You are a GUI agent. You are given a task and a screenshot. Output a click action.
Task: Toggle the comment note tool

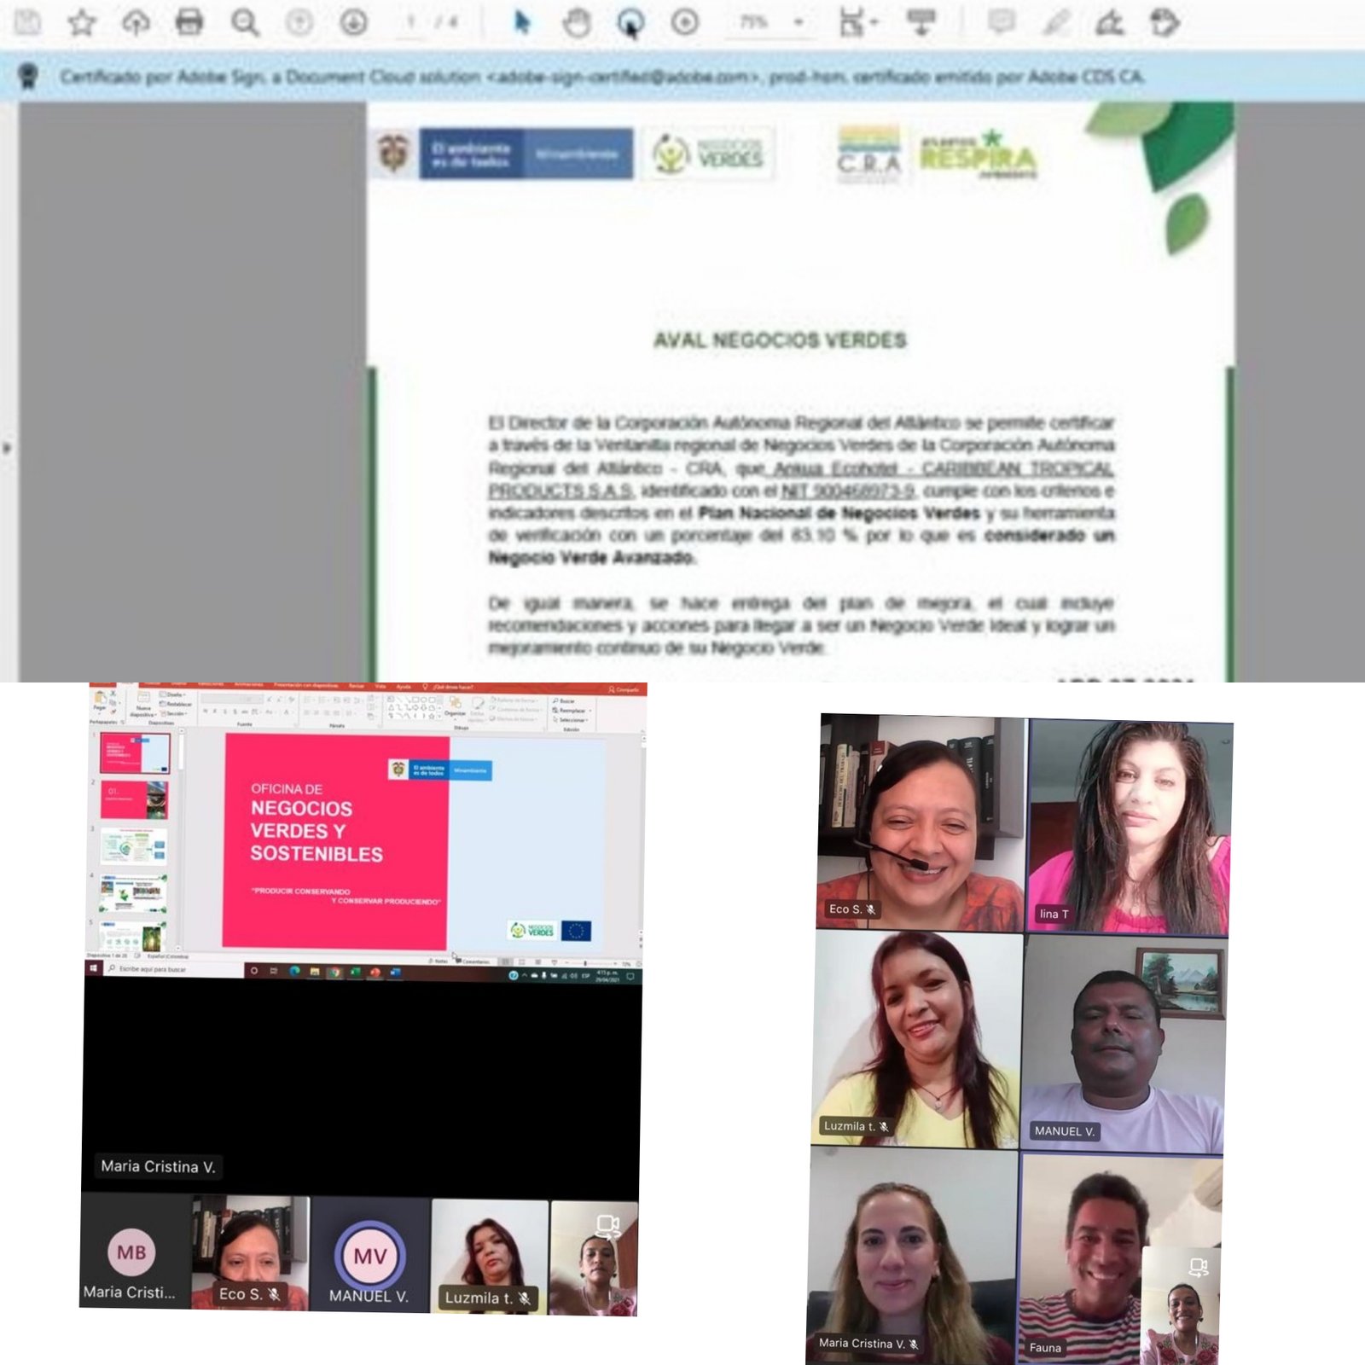point(1002,22)
